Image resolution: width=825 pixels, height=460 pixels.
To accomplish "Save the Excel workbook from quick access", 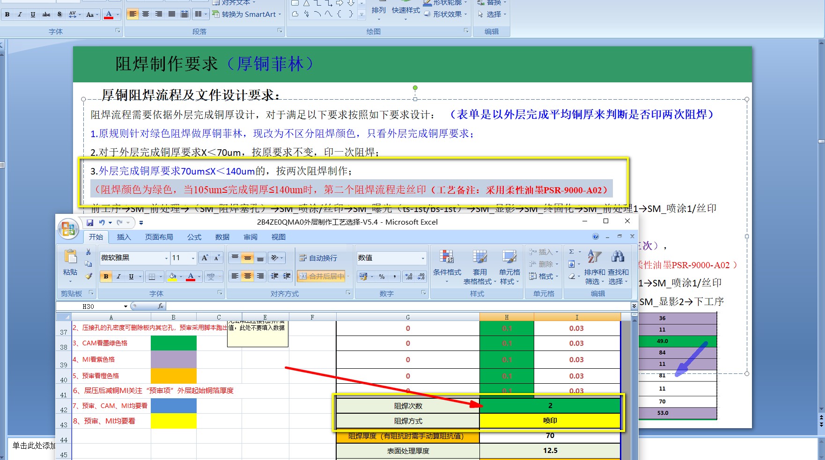I will (x=90, y=223).
